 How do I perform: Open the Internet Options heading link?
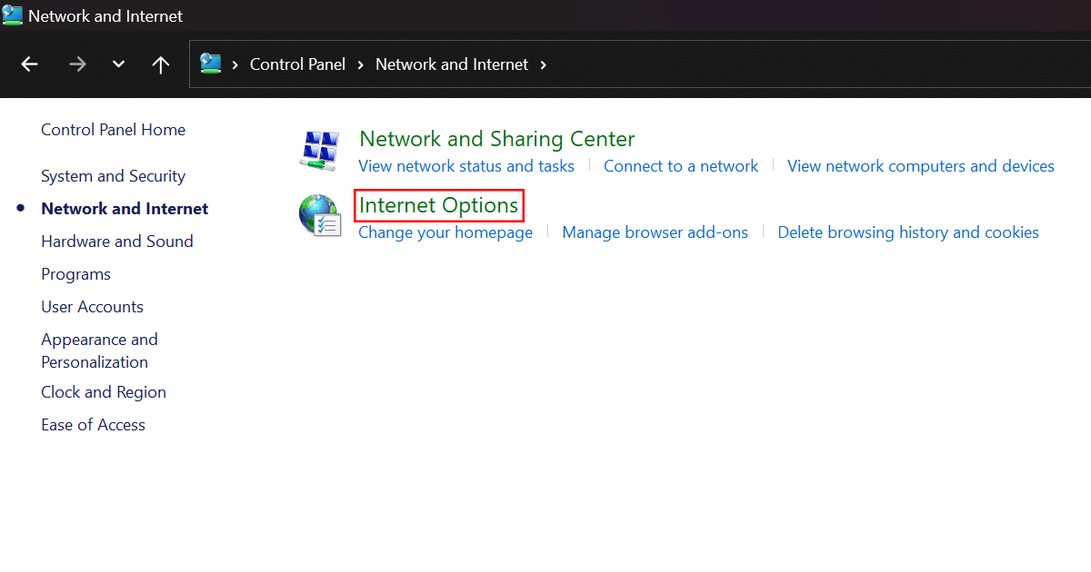438,206
